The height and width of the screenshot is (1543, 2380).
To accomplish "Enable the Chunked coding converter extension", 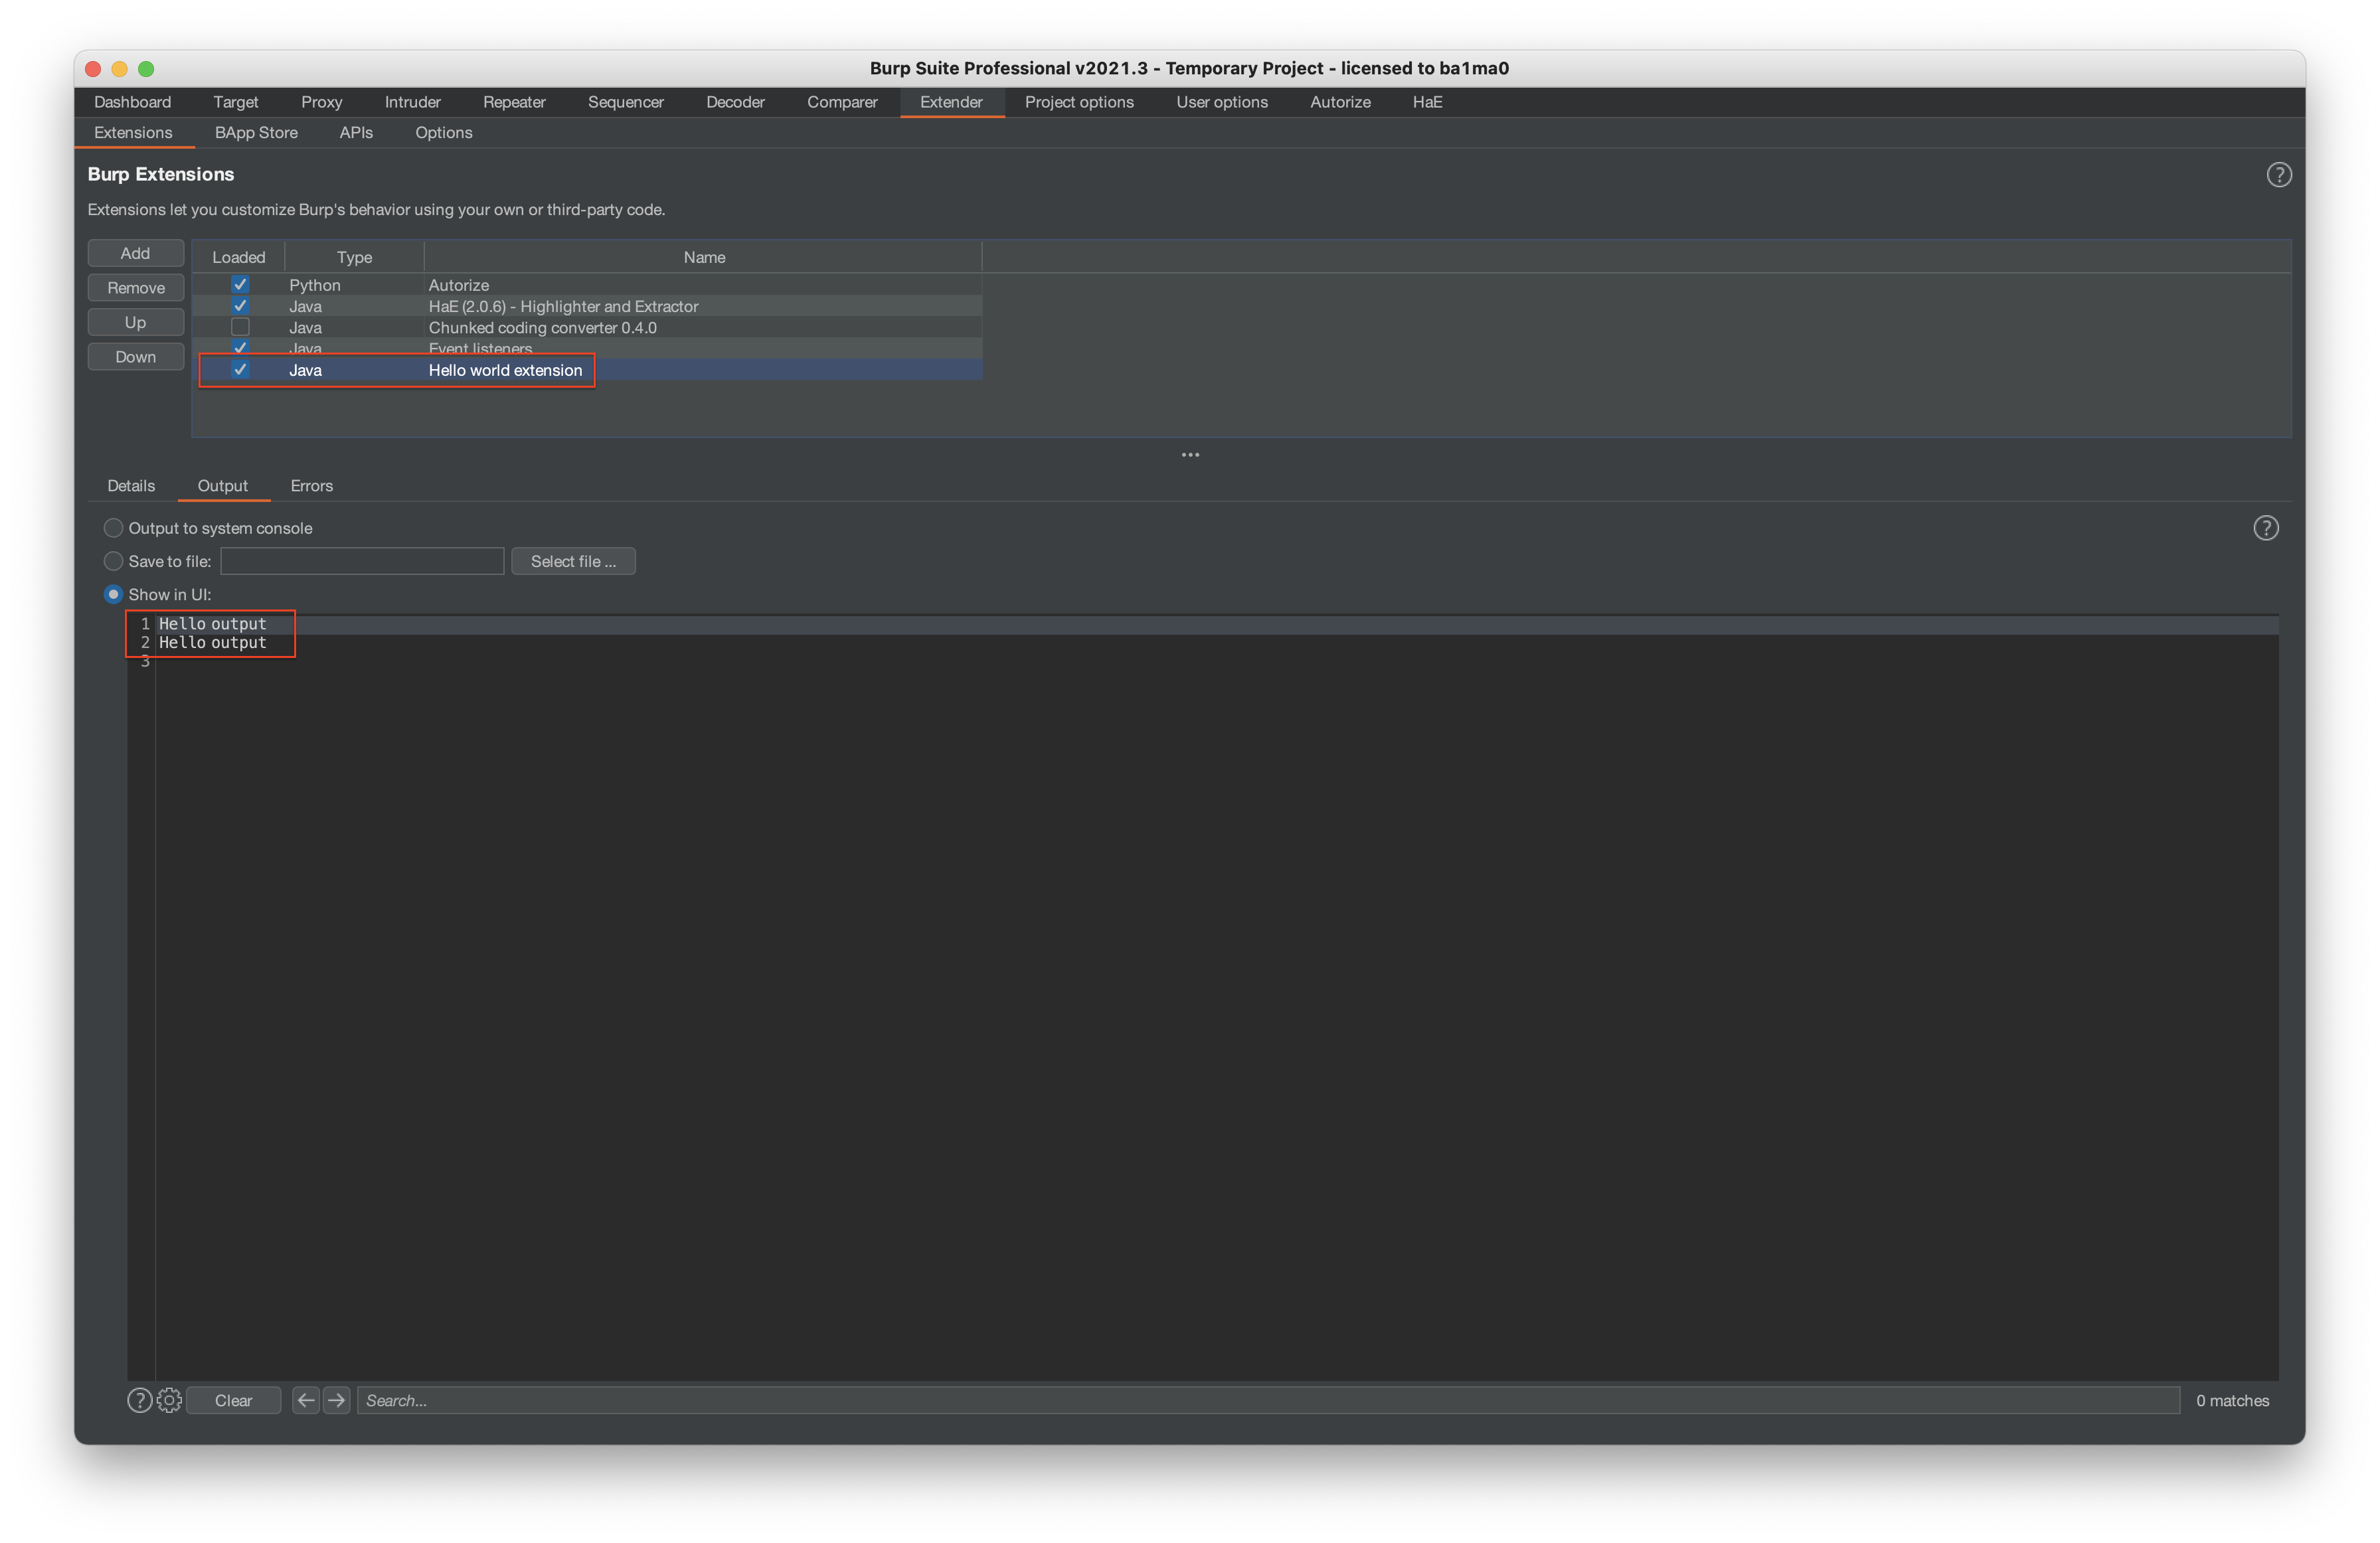I will [240, 328].
